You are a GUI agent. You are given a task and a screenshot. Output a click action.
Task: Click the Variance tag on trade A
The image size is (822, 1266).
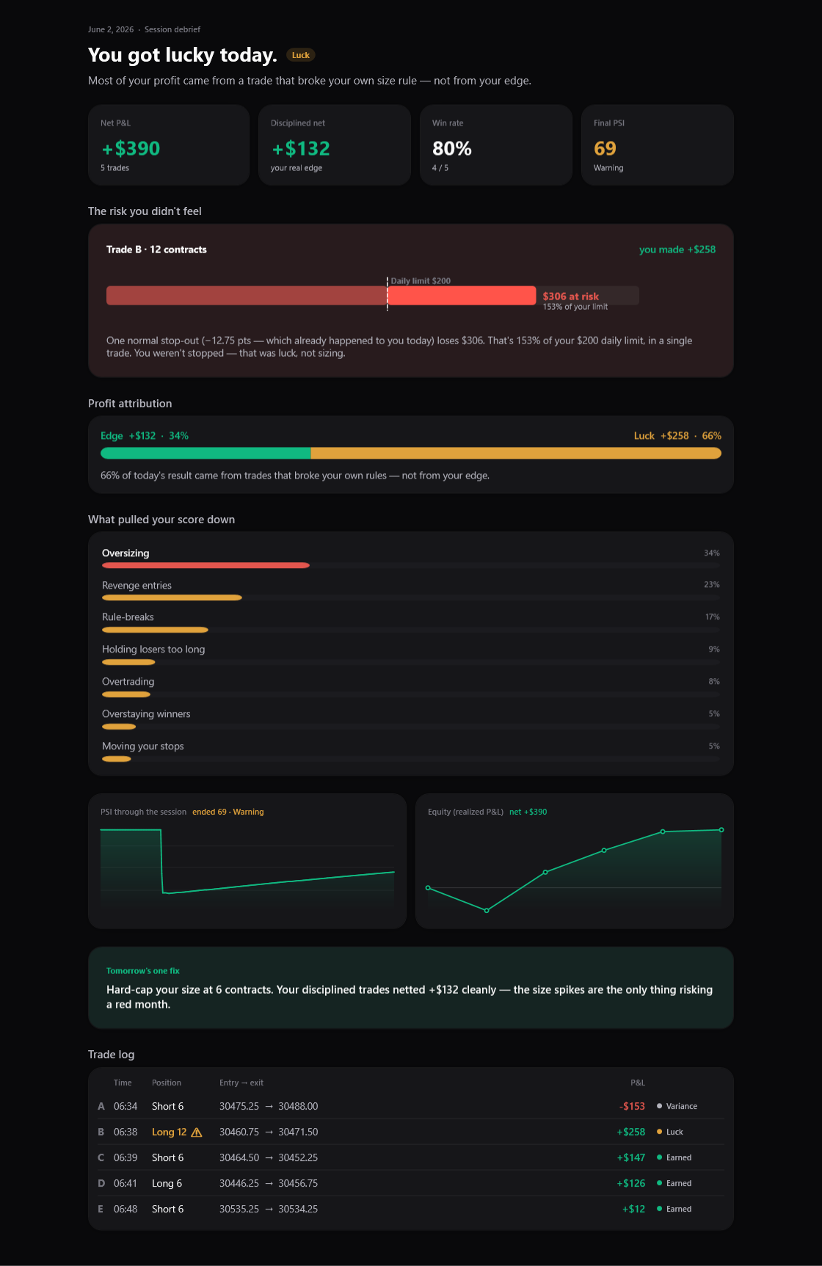tap(677, 1107)
